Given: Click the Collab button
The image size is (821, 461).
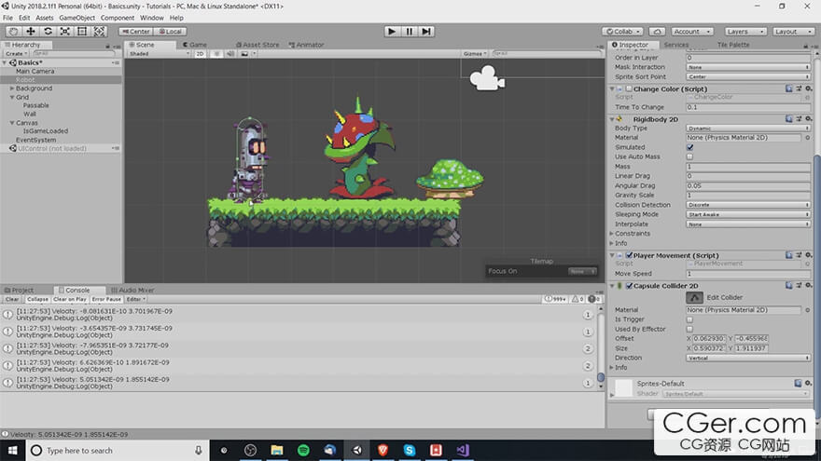Looking at the screenshot, I should (x=622, y=32).
